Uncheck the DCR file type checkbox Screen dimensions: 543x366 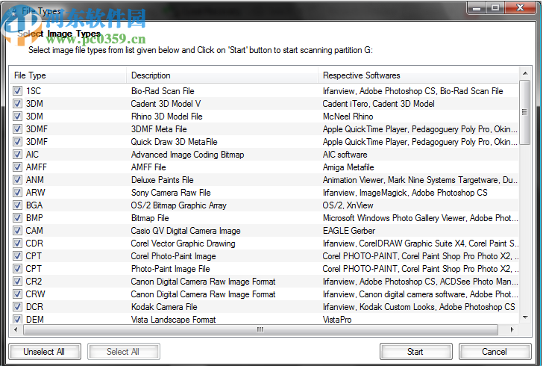coord(17,307)
